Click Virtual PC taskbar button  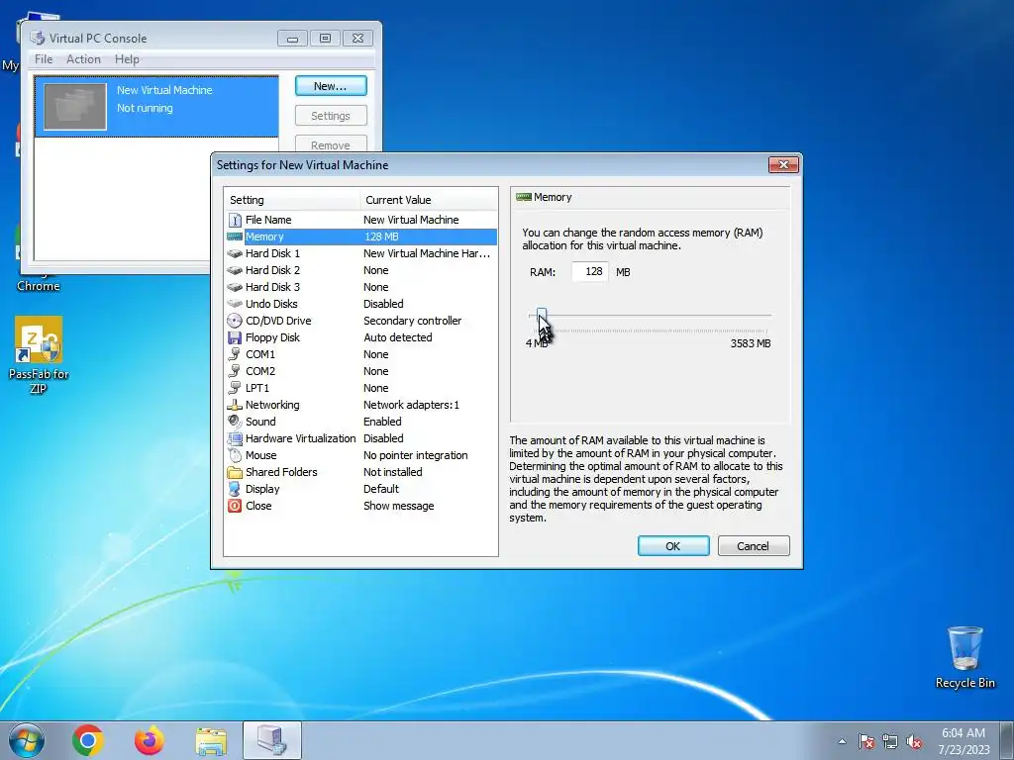[272, 740]
